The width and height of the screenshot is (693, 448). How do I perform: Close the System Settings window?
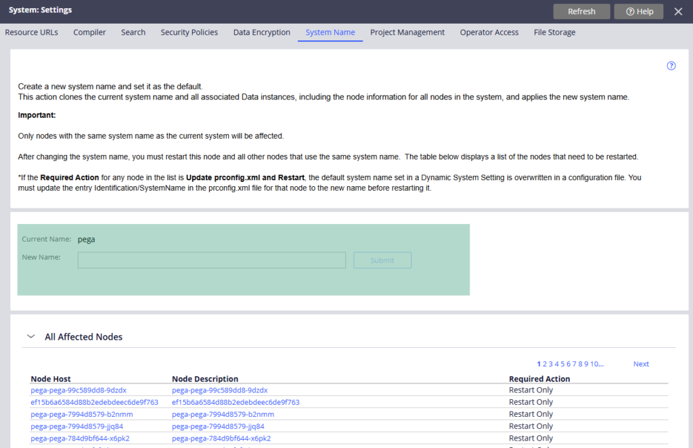(678, 12)
